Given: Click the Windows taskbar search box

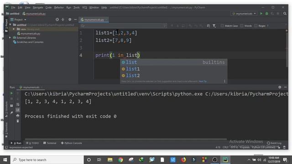Looking at the screenshot, I should [47, 160].
